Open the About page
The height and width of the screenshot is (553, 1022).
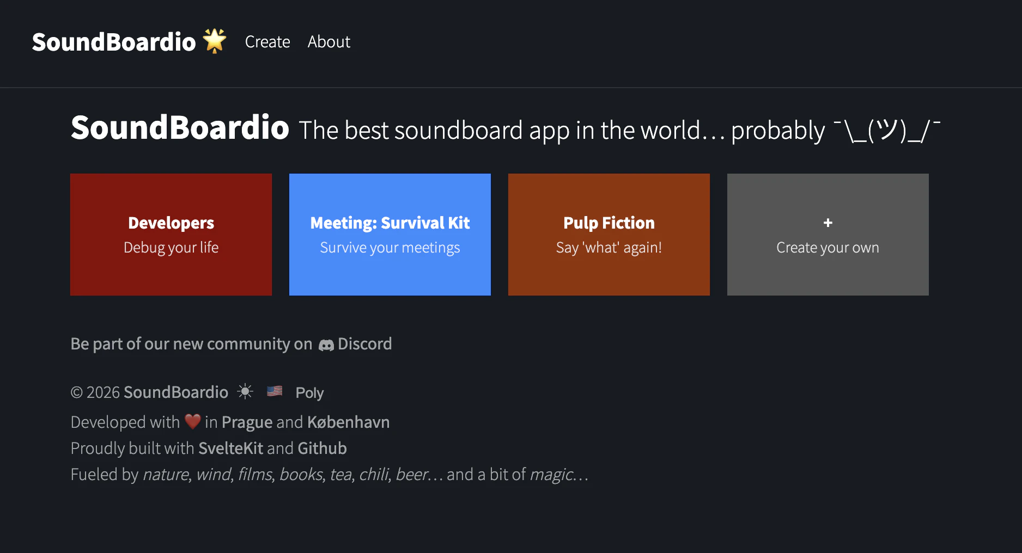(329, 42)
